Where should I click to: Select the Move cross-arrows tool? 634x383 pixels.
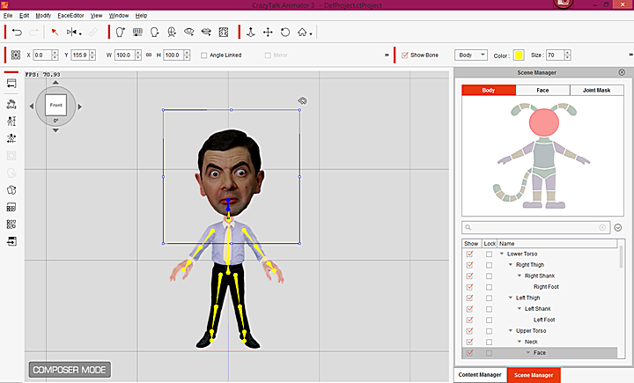[268, 32]
